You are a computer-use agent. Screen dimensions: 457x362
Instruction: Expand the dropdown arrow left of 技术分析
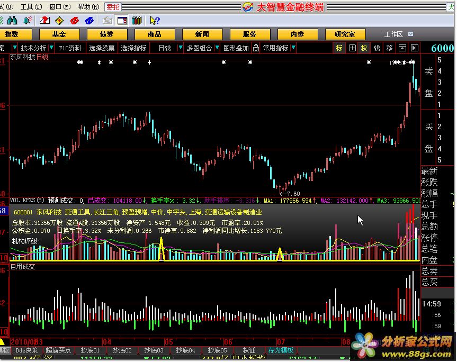14,47
